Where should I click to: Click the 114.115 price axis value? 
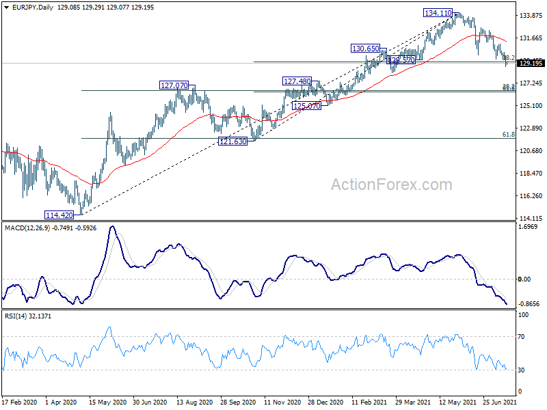(x=531, y=218)
